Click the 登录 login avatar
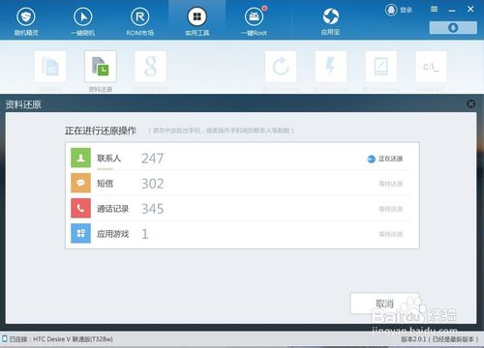This screenshot has height=348, width=484. [391, 10]
